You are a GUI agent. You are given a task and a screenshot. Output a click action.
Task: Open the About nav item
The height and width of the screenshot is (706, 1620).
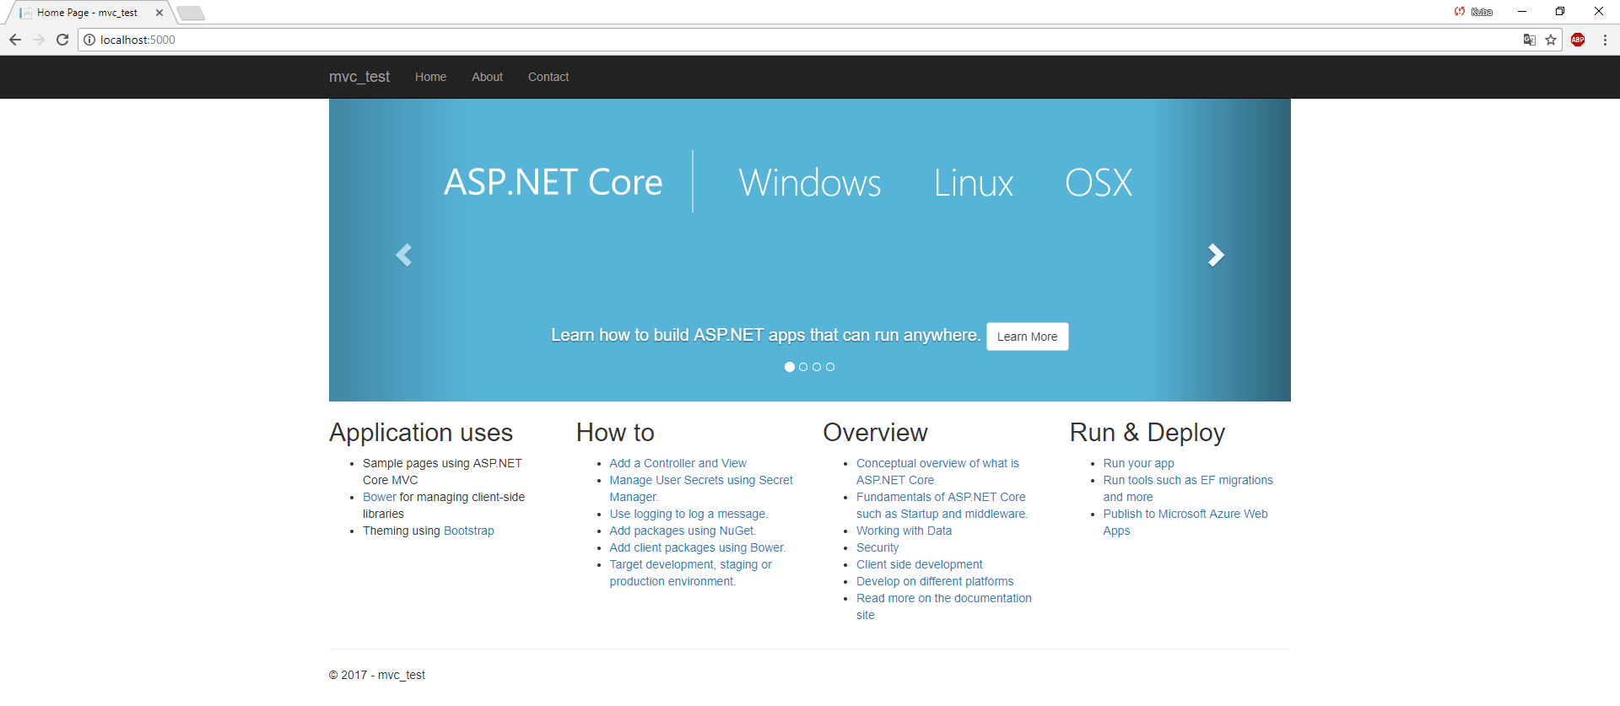[x=487, y=77]
